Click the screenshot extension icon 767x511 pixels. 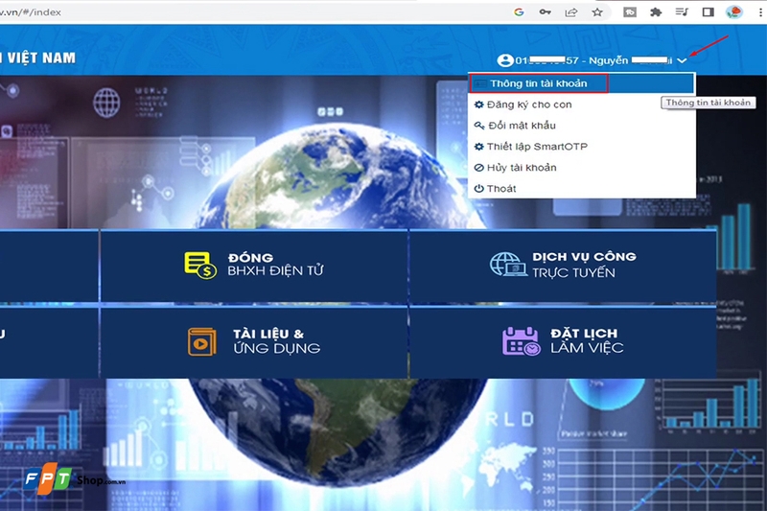pos(630,12)
